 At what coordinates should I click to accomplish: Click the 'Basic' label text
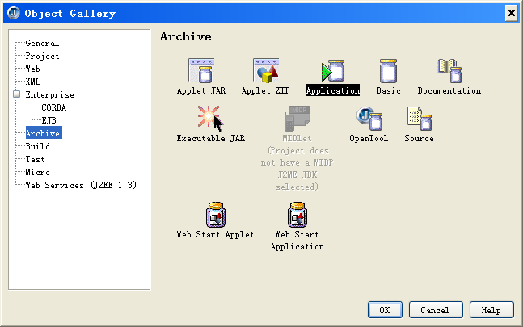tap(388, 91)
